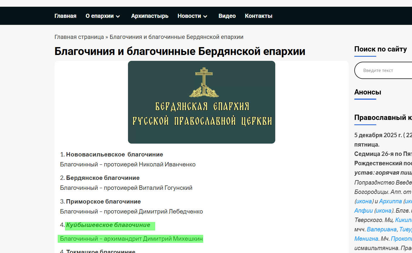Open the "Валериана" link in the sidebar

381,229
